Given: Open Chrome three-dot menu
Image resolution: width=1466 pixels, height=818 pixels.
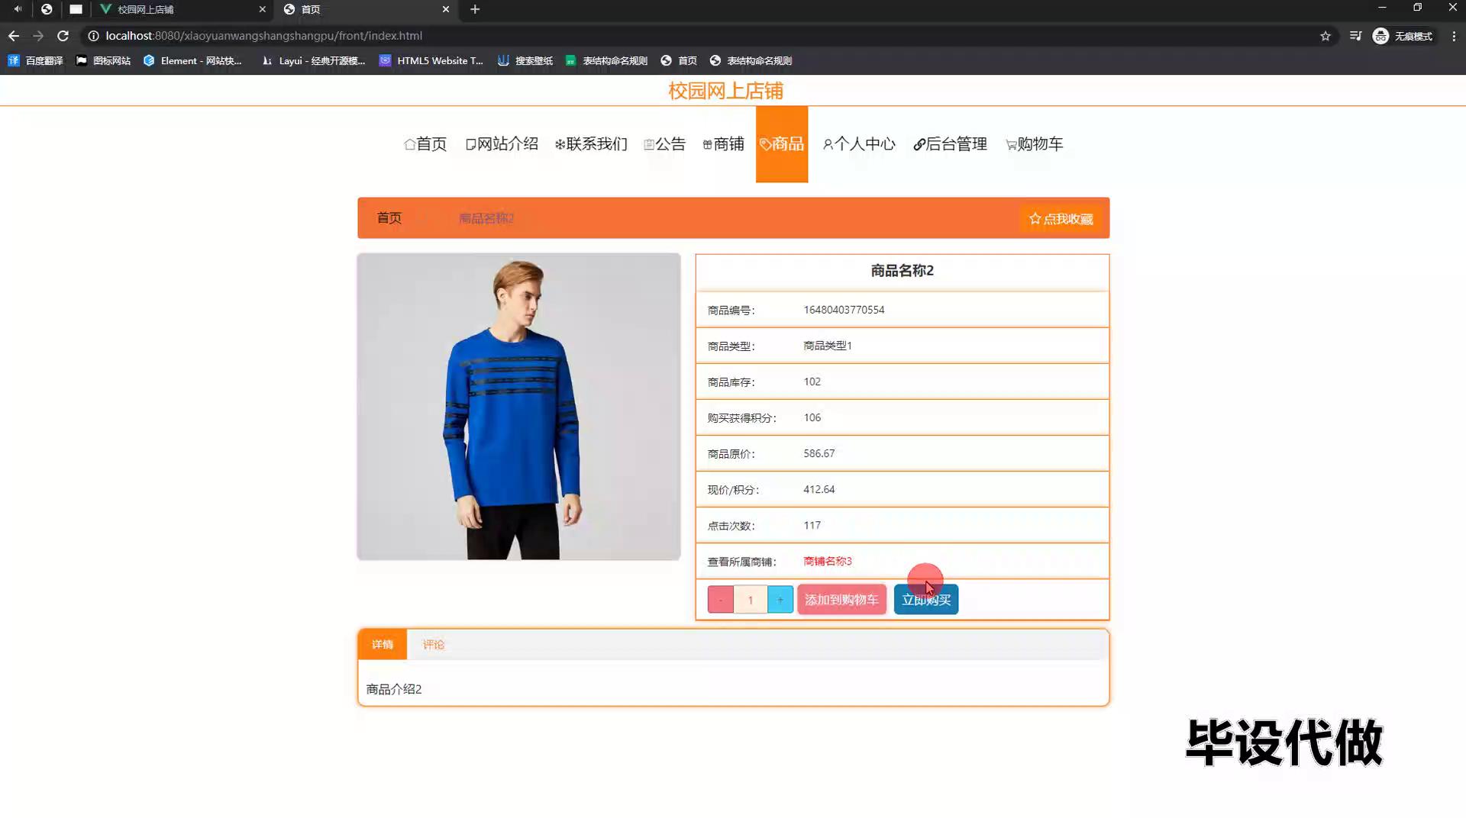Looking at the screenshot, I should (x=1454, y=36).
